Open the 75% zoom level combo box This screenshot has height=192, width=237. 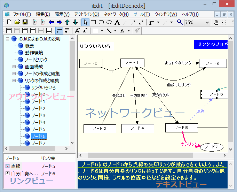[x=197, y=22]
